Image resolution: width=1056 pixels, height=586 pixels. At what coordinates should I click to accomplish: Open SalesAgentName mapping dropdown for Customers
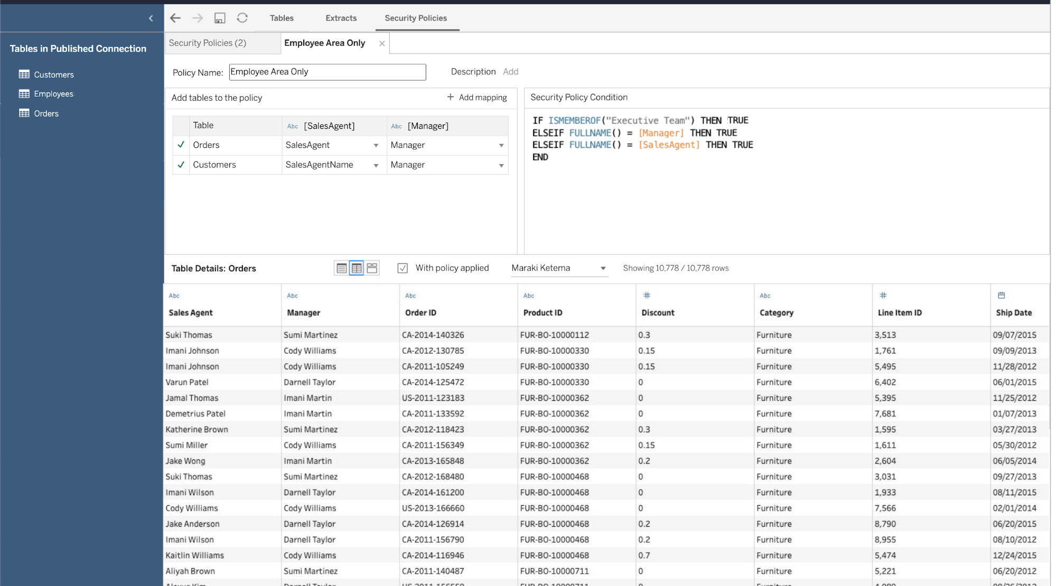coord(376,165)
